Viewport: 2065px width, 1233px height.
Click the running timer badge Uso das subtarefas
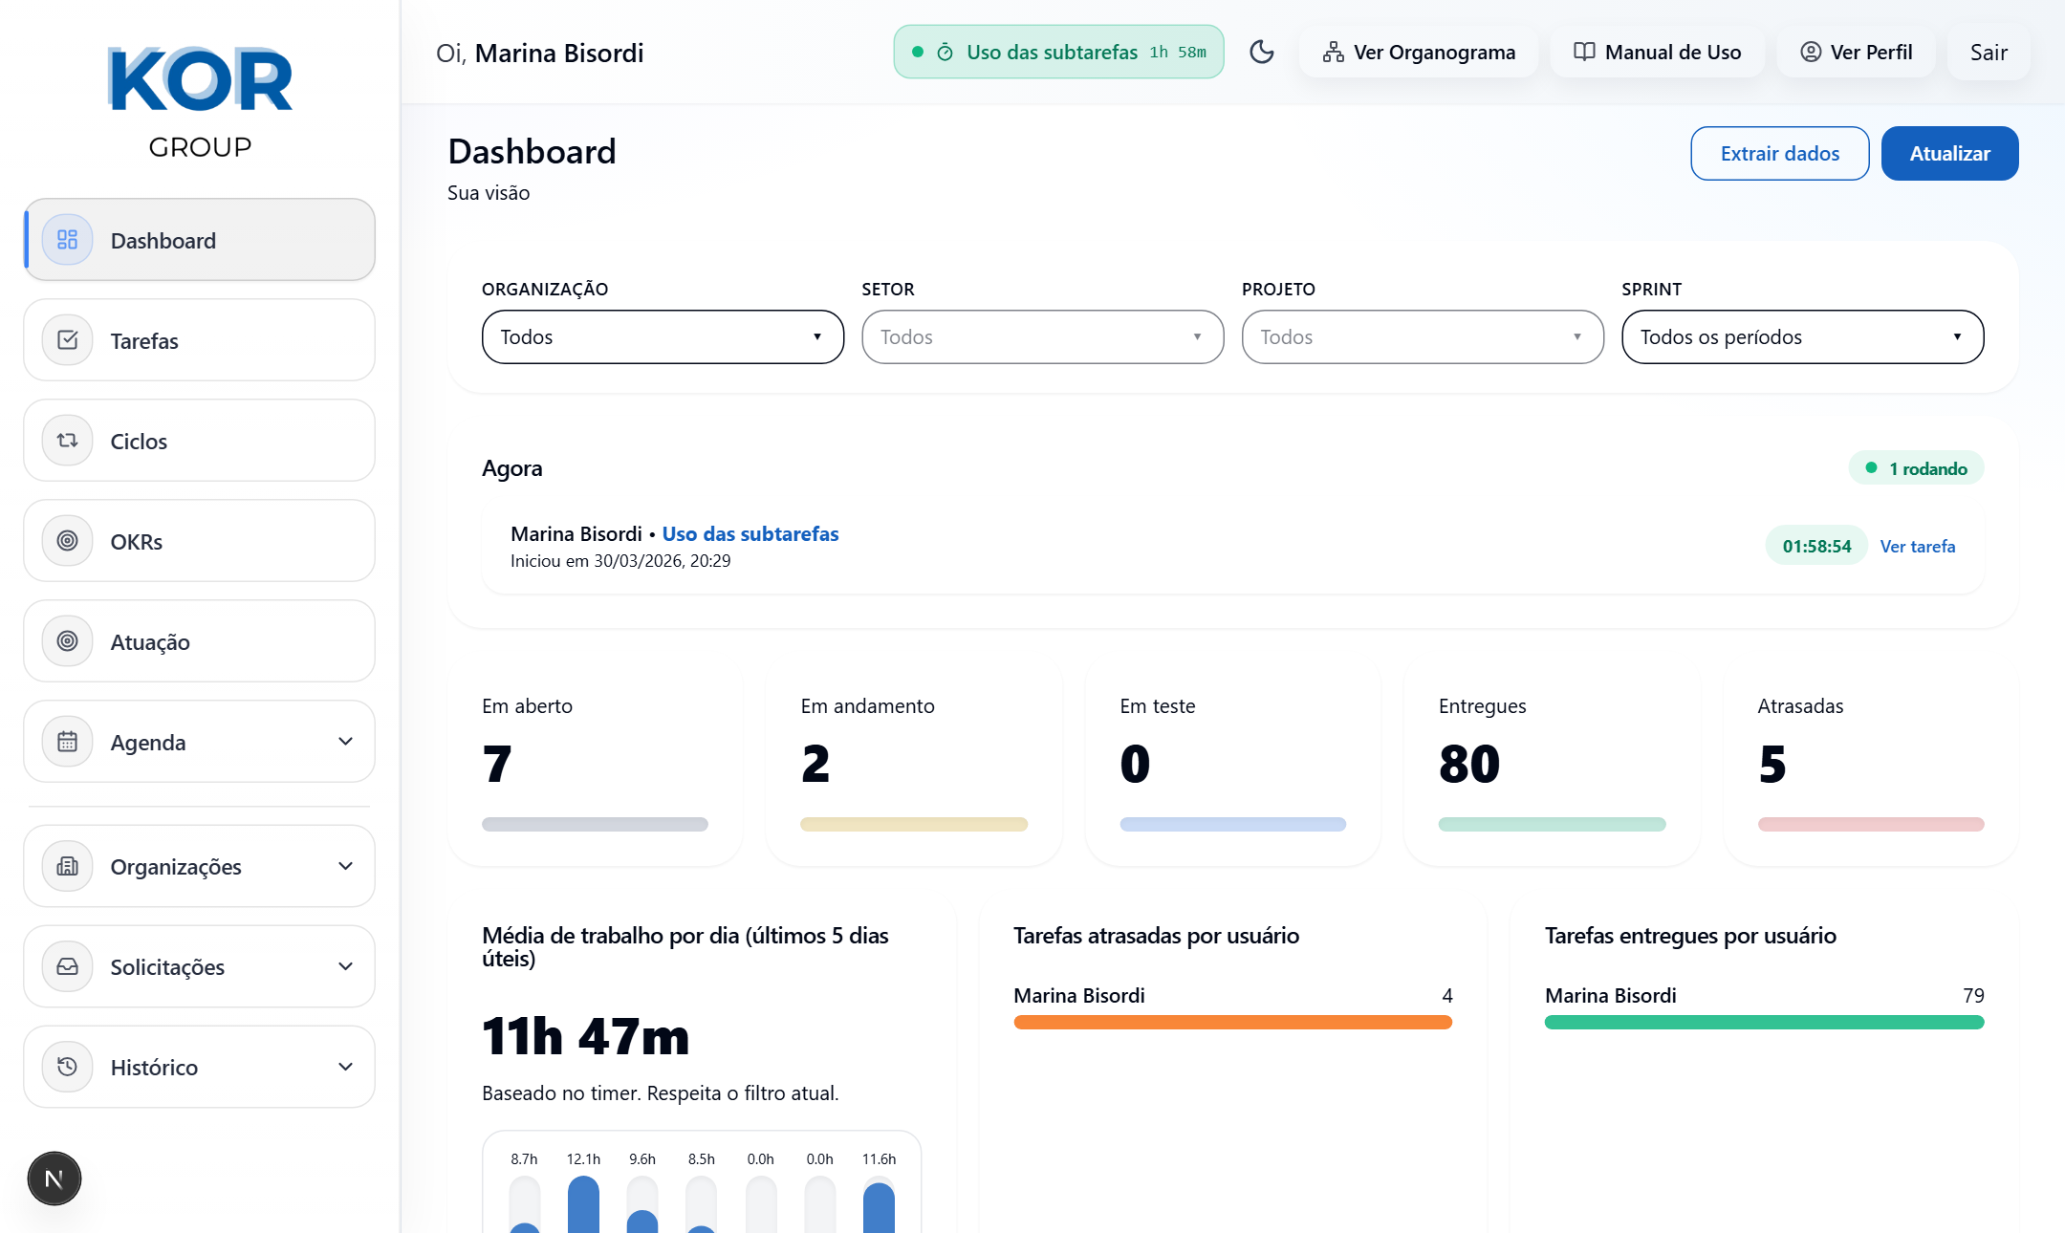(1058, 52)
